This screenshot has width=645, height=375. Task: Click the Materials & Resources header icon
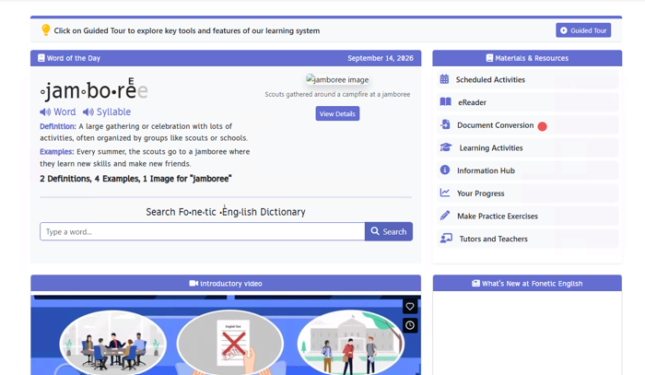point(489,58)
